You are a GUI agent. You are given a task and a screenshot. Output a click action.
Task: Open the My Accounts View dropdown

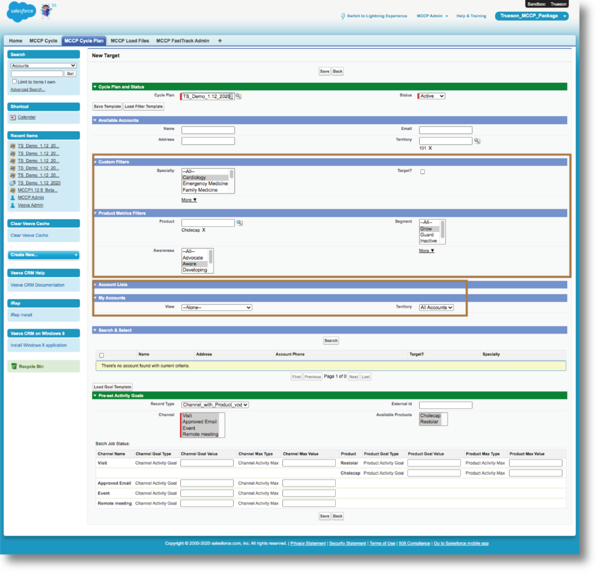(217, 307)
